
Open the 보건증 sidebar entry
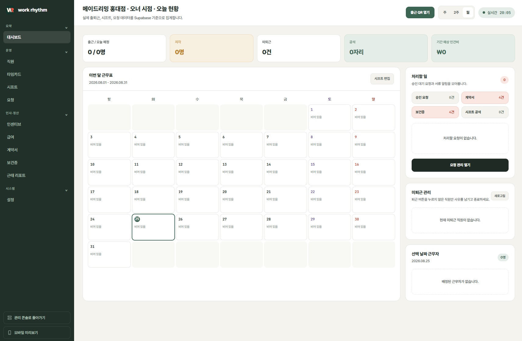(x=37, y=163)
